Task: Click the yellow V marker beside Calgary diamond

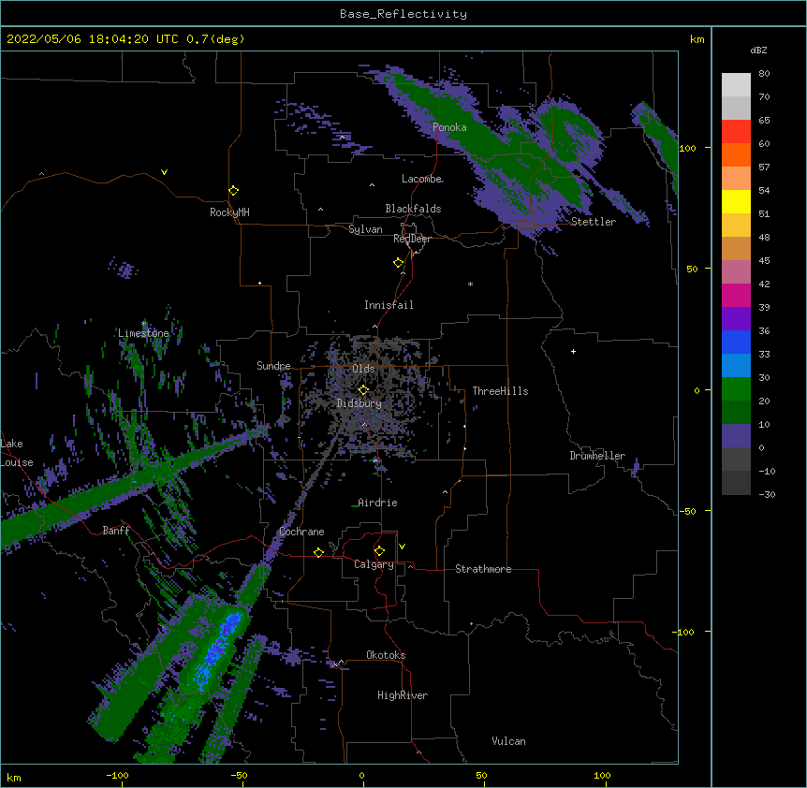Action: click(x=402, y=547)
